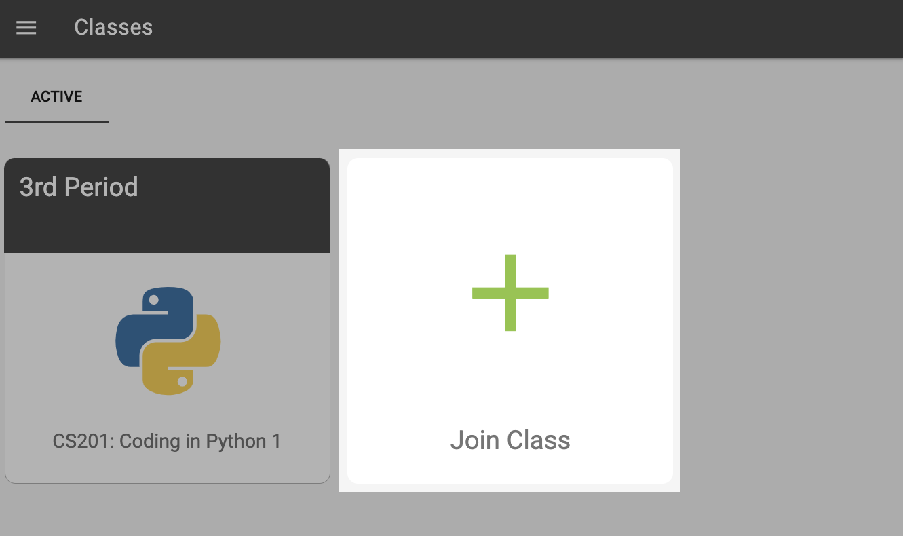Click the CS201: Coding in Python 1 text
This screenshot has width=903, height=536.
[x=168, y=441]
